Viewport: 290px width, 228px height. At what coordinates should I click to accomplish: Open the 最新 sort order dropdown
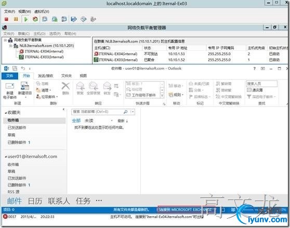click(123, 121)
